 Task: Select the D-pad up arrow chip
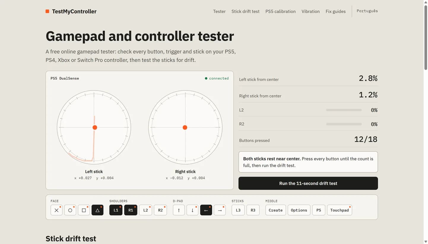[179, 210]
